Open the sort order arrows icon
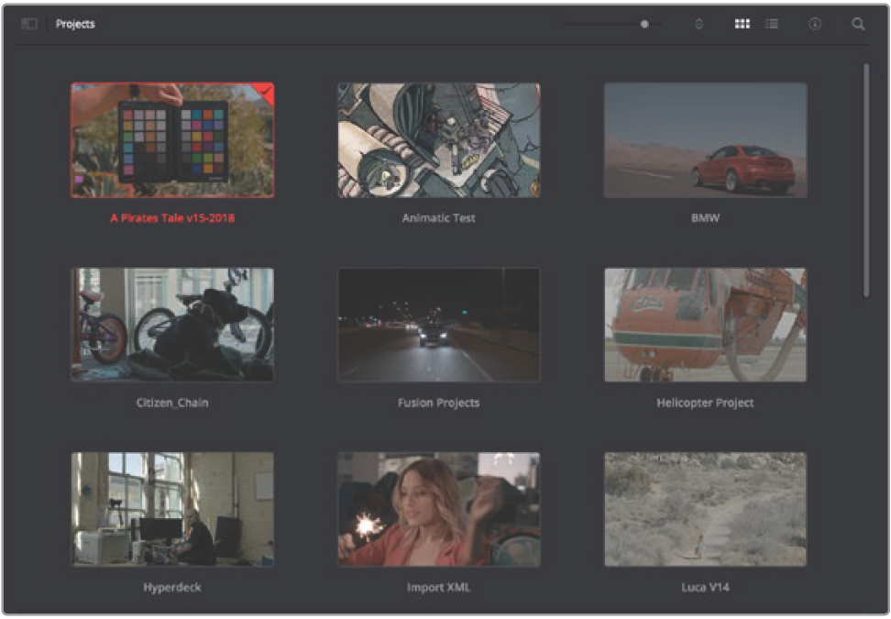The image size is (891, 619). click(698, 24)
